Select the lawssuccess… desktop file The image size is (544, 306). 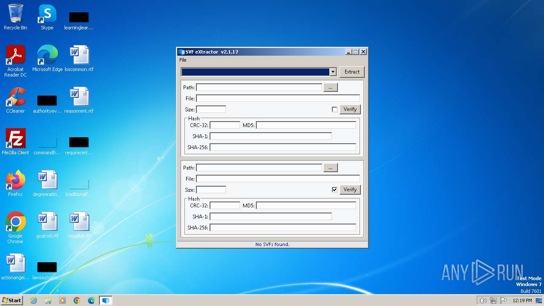point(47,271)
